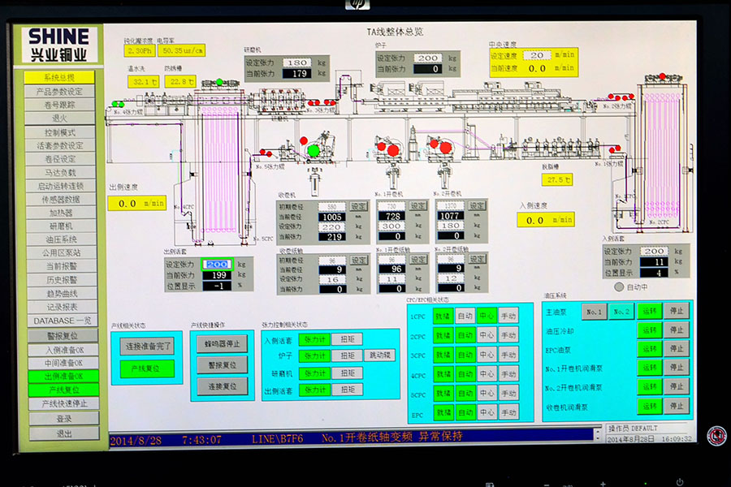This screenshot has height=487, width=731.
Task: Go to the 油压系统 menu page
Action: click(60, 239)
